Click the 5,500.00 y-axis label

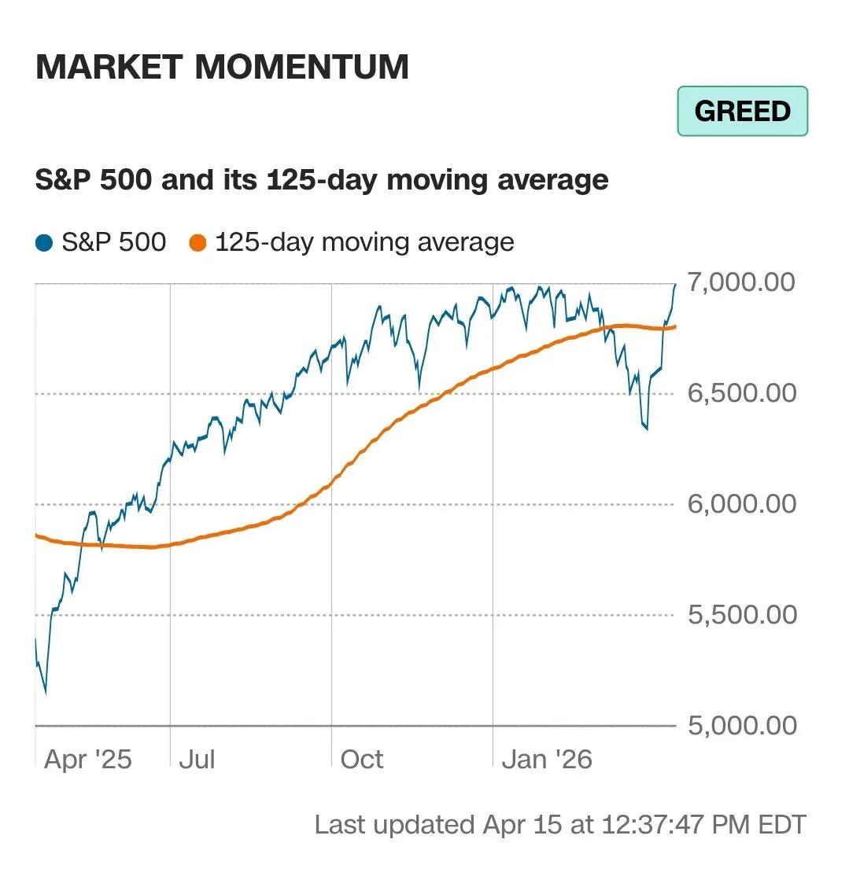[x=742, y=615]
